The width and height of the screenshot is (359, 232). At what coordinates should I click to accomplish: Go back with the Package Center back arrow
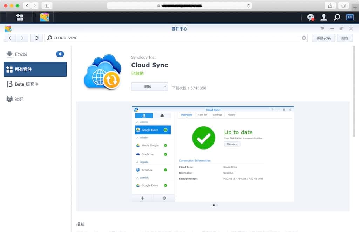10,38
